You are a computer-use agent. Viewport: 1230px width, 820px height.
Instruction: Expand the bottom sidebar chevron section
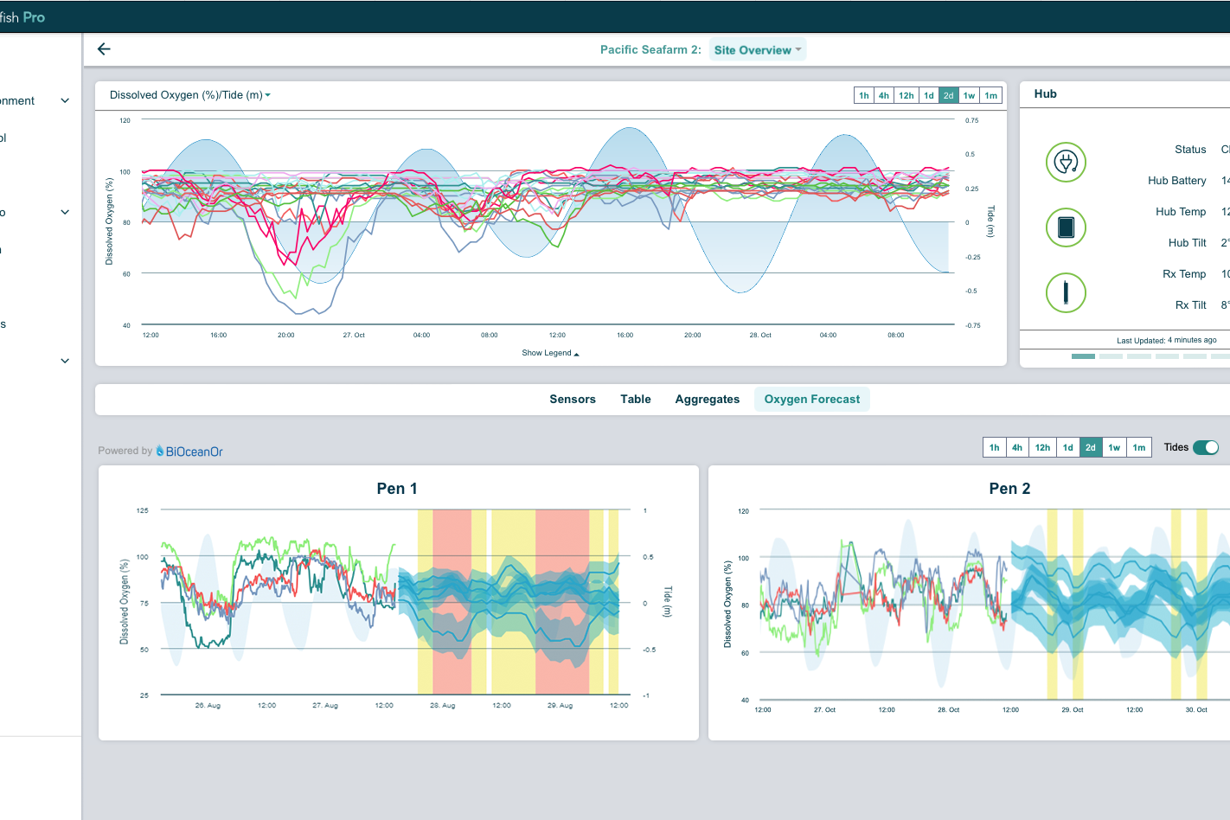point(65,361)
